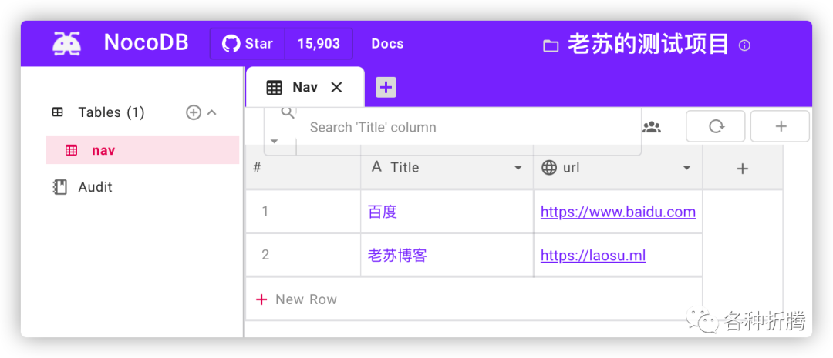This screenshot has width=833, height=358.
Task: Open the search column dropdown arrow
Action: 274,141
